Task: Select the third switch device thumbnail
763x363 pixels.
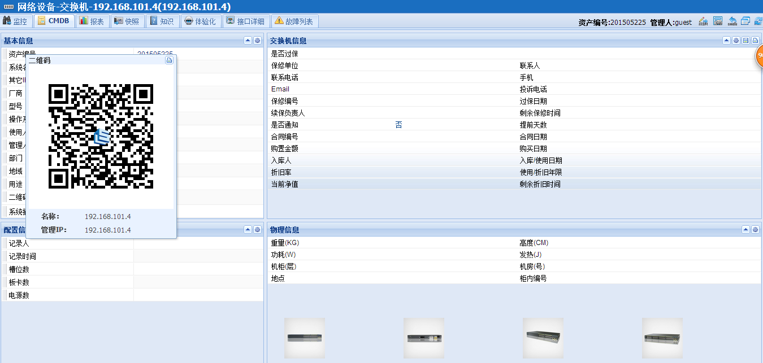Action: point(543,338)
